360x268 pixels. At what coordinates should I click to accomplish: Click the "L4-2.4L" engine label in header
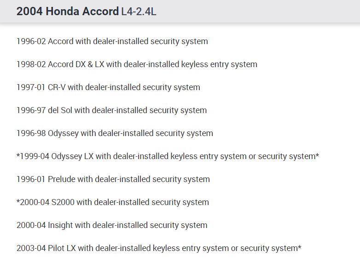pos(139,12)
